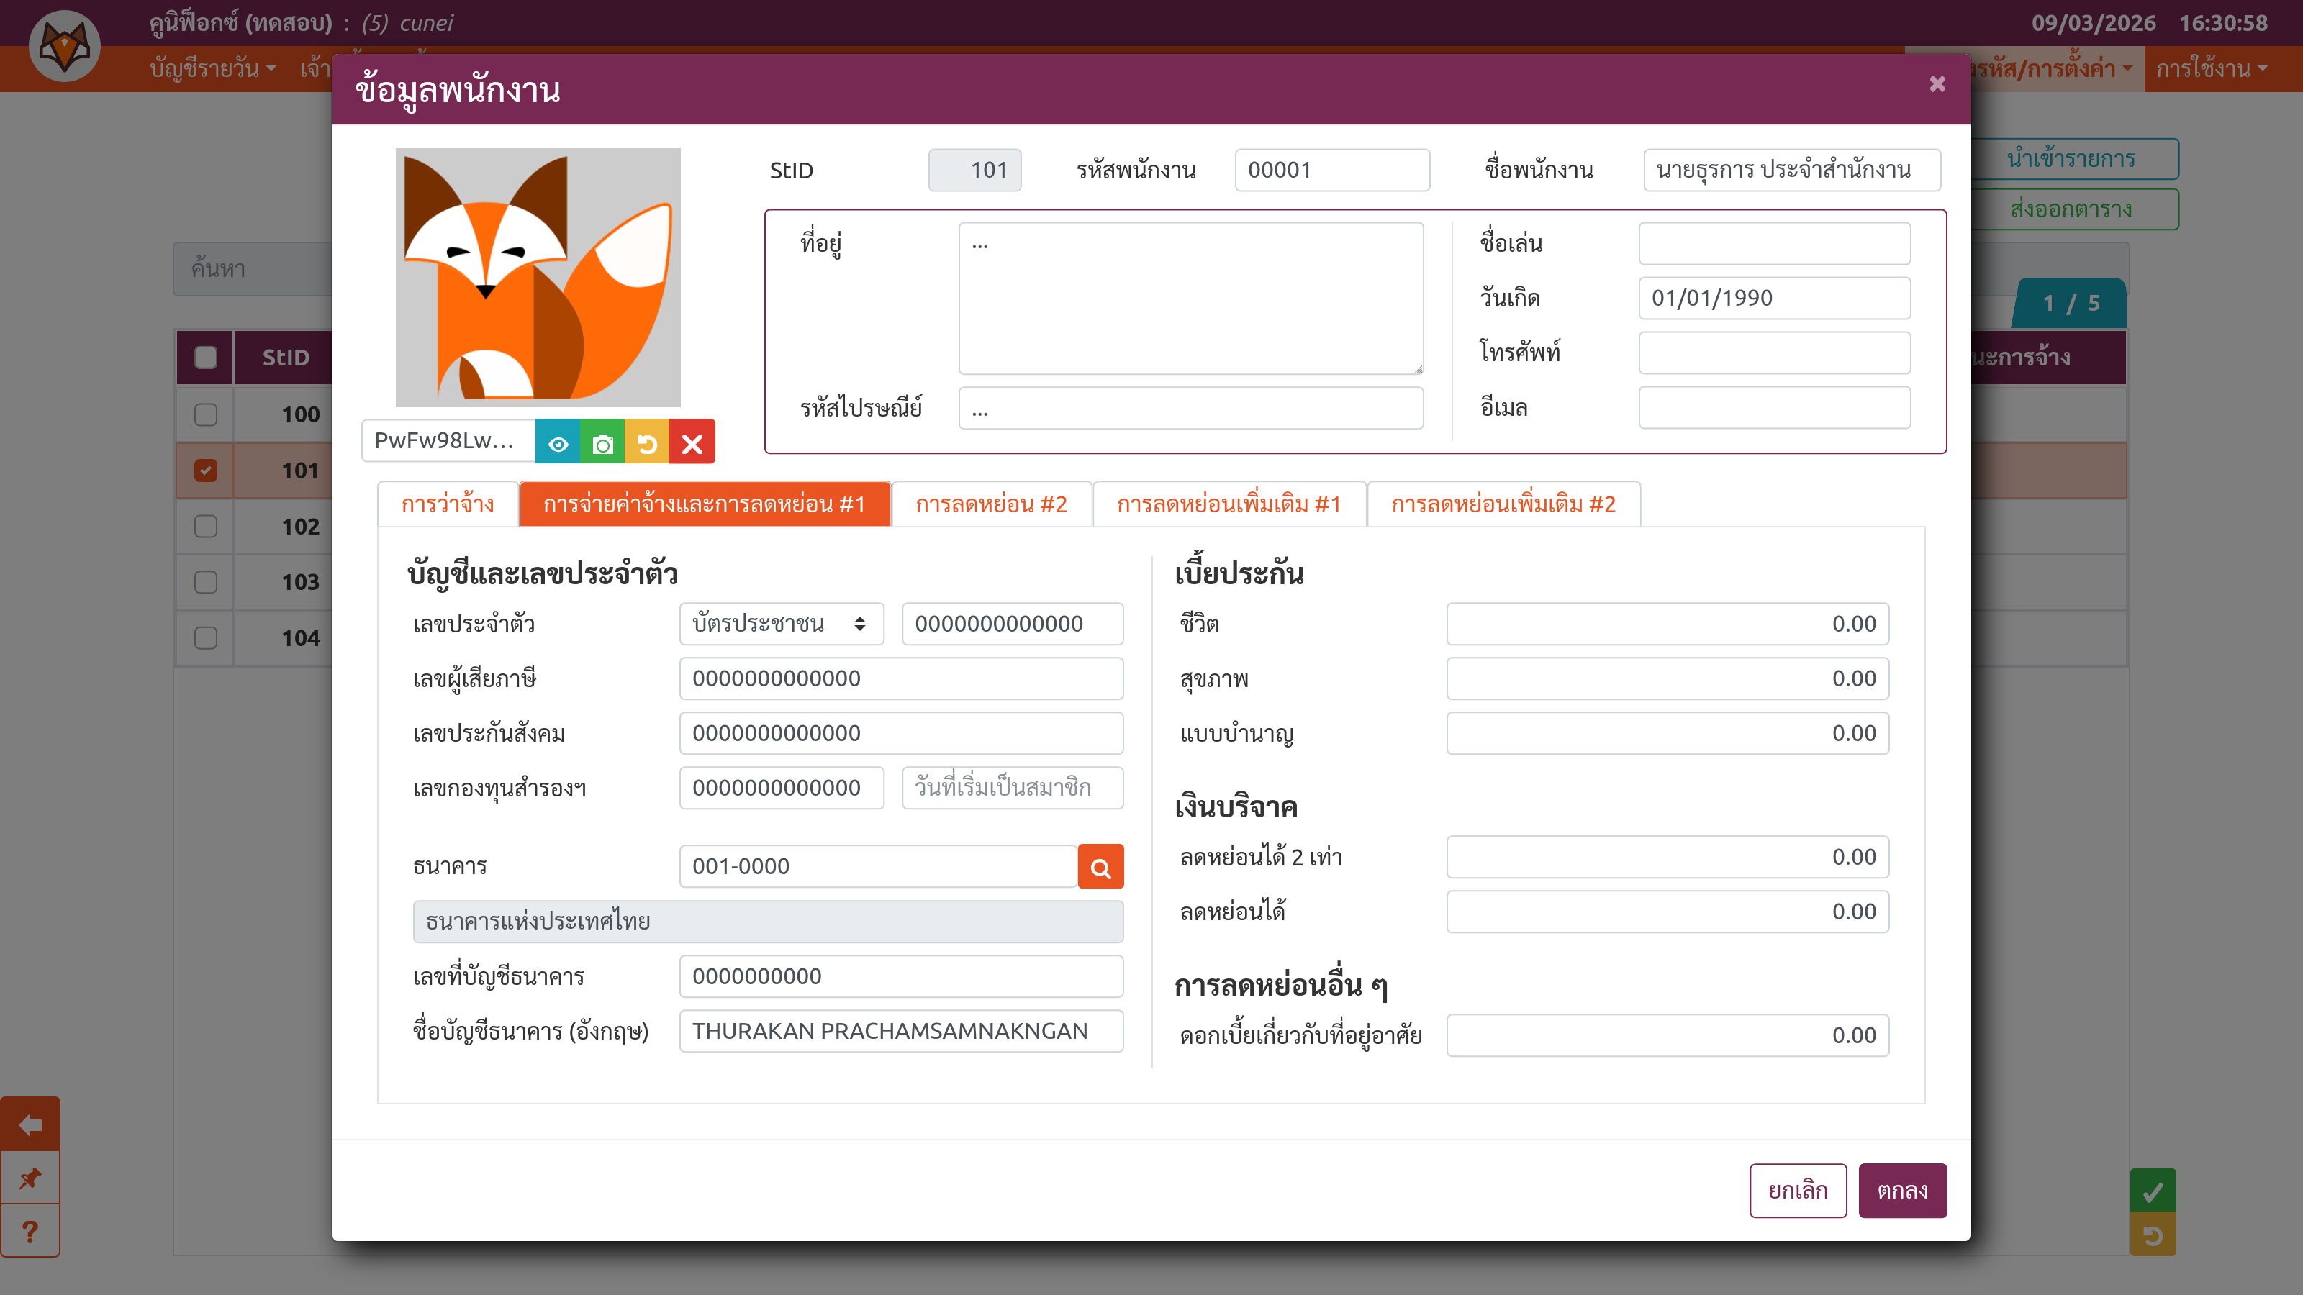Screen dimensions: 2303x1295
Task: Uncheck the checkbox for row 101
Action: click(x=206, y=470)
